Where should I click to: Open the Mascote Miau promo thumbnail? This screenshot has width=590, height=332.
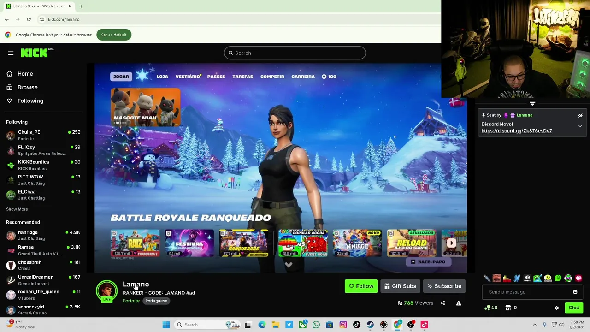coord(145,107)
